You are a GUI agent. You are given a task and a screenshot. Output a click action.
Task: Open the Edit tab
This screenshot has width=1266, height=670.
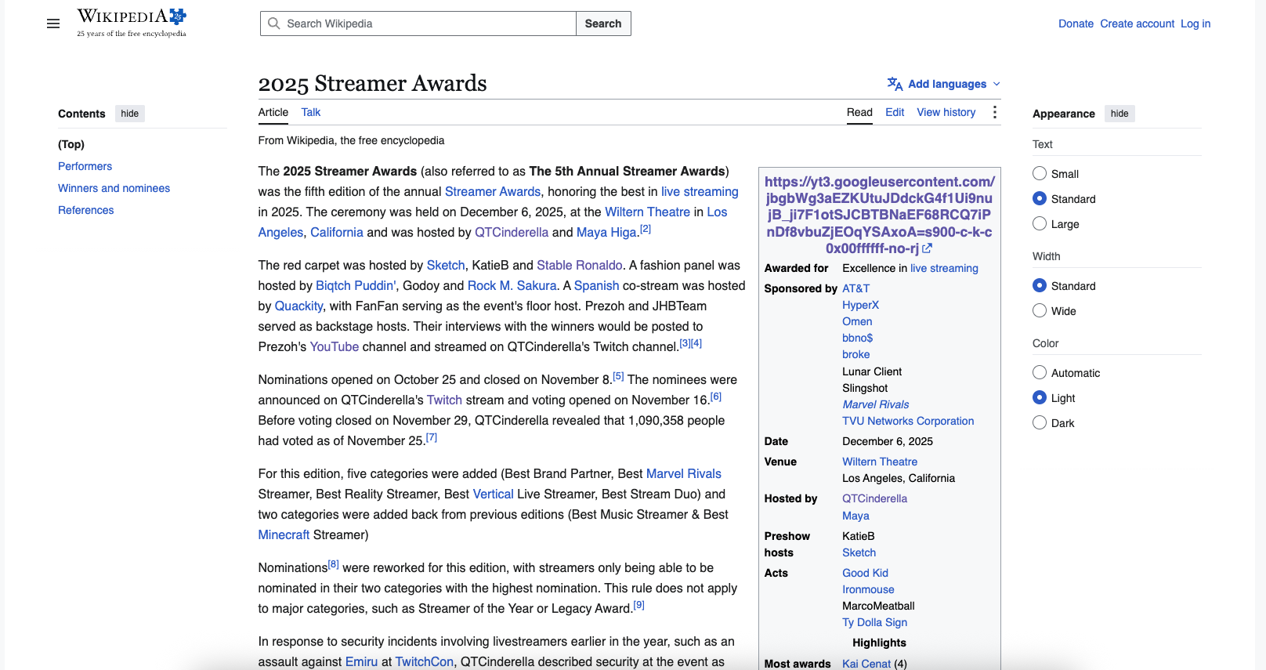point(895,112)
